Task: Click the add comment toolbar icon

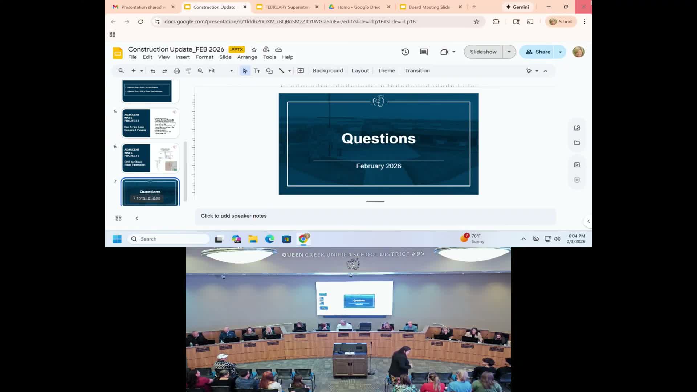Action: point(301,71)
